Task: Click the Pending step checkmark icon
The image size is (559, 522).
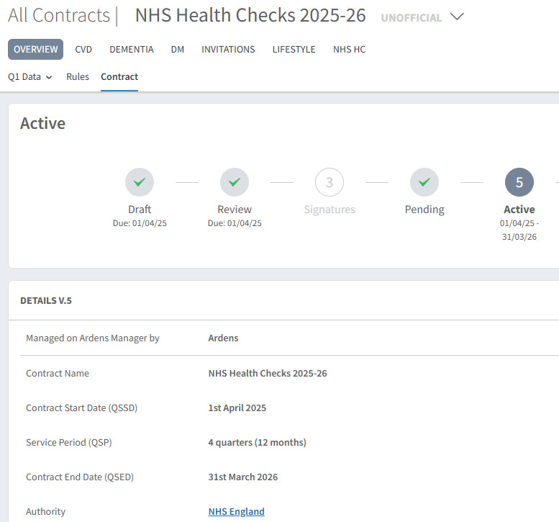Action: pyautogui.click(x=424, y=182)
